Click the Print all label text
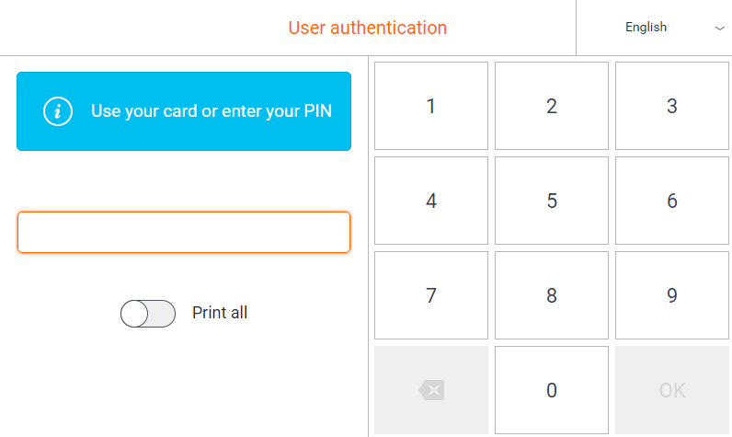732x437 pixels. (x=220, y=313)
